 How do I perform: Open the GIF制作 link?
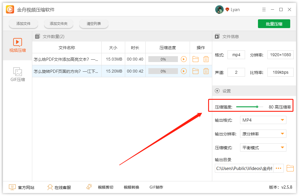point(156,187)
